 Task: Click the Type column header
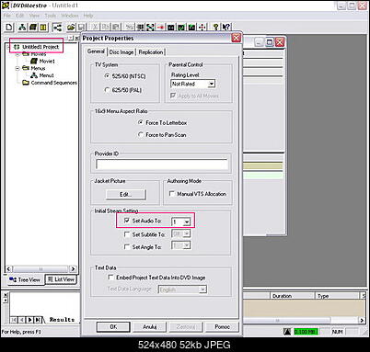[x=337, y=296]
